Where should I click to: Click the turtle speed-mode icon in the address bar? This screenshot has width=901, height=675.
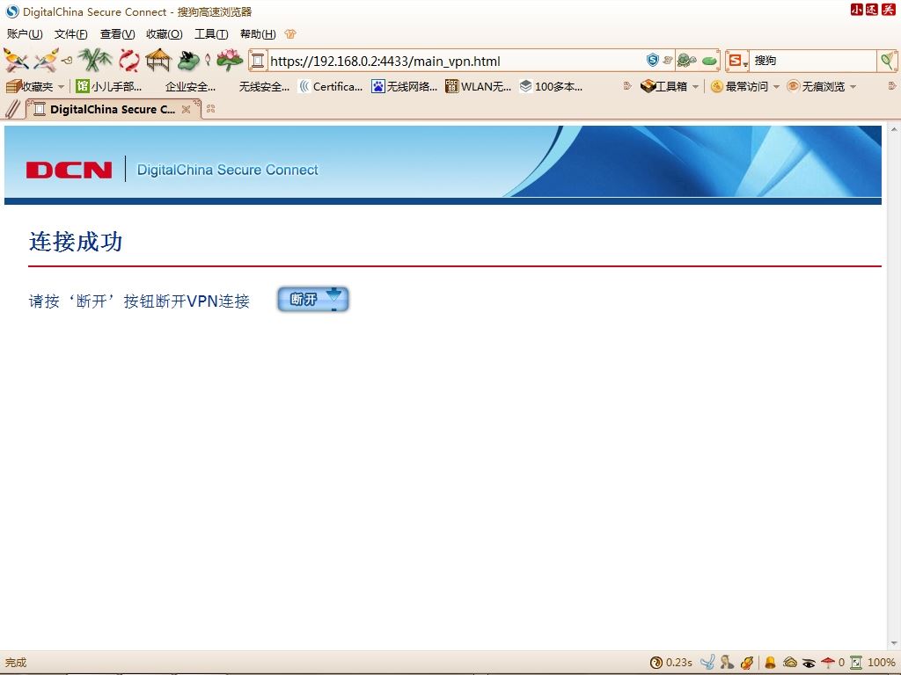coord(686,61)
